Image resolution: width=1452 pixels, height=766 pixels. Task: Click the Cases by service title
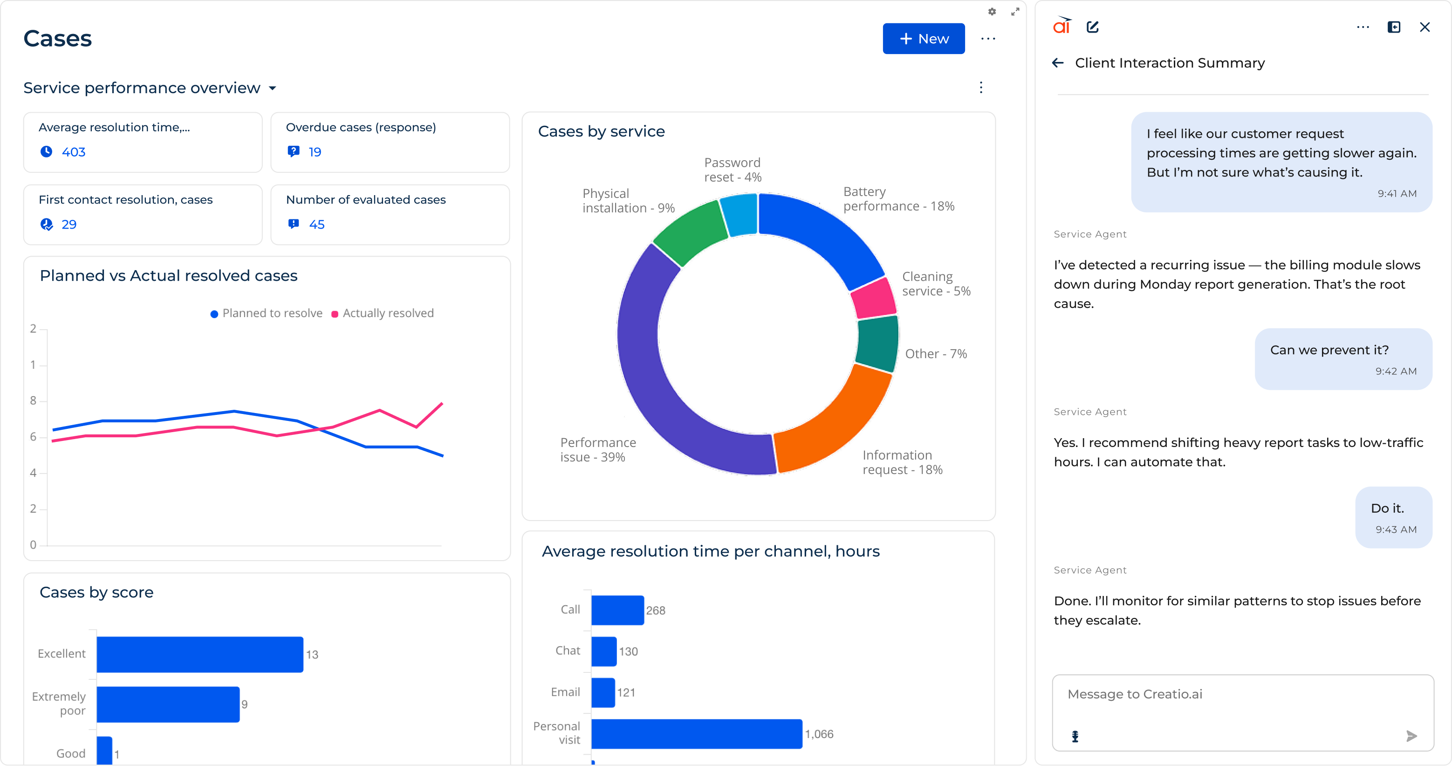tap(602, 131)
